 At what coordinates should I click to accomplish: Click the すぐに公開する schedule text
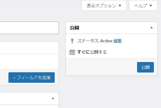(x=92, y=52)
